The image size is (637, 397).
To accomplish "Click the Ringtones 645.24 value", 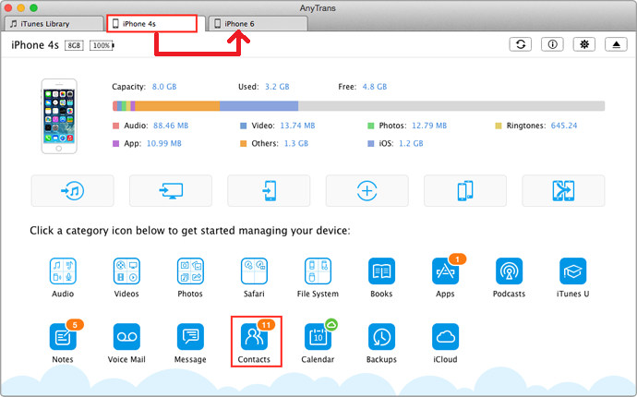I will click(x=564, y=126).
